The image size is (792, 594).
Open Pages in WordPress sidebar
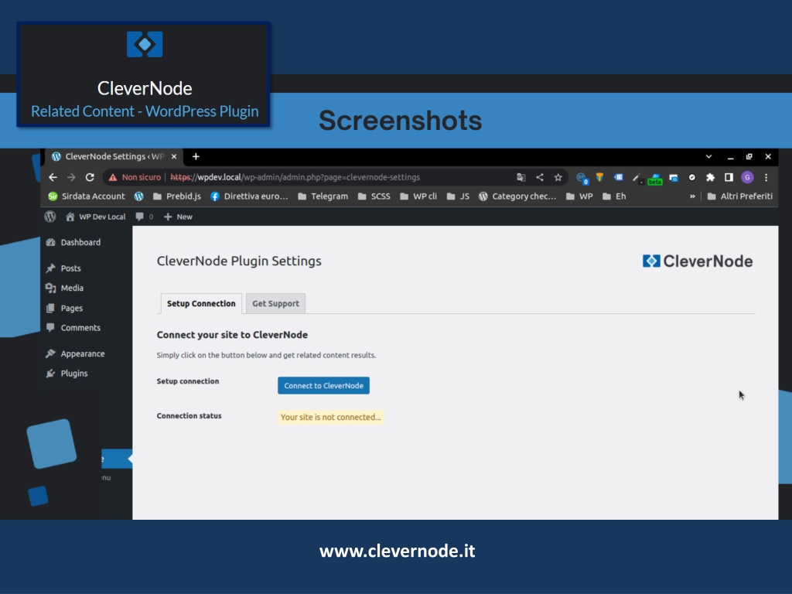64,308
